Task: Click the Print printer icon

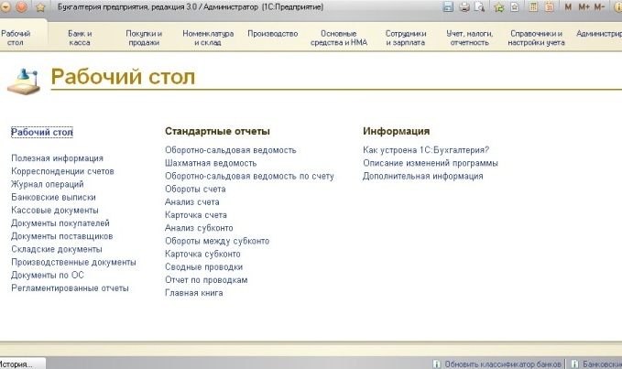Action: tap(464, 6)
